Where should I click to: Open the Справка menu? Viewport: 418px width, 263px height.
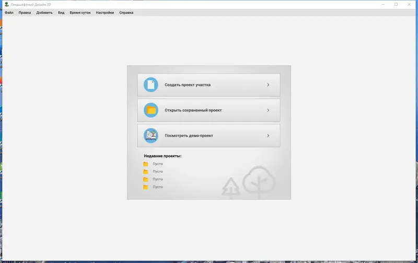pos(126,13)
